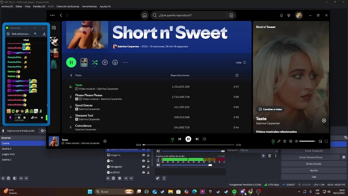The width and height of the screenshot is (348, 196).
Task: Toggle Now Playing view icon
Action: tap(273, 141)
